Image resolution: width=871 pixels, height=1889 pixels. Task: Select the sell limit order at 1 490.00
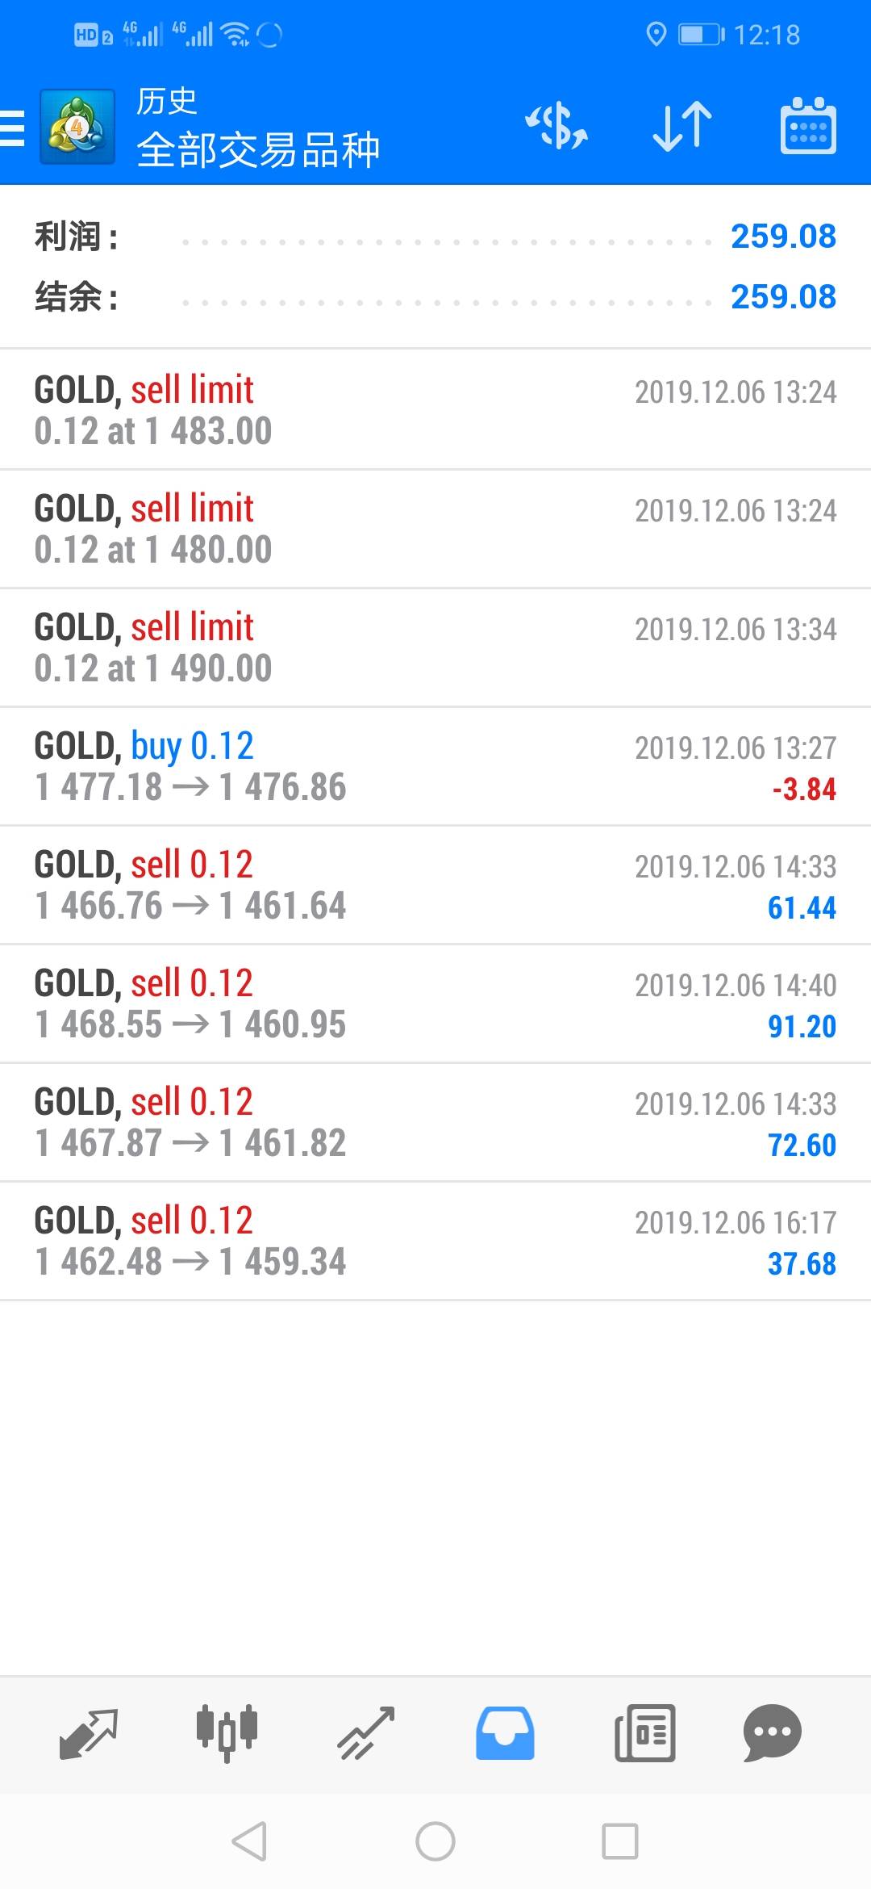[435, 647]
